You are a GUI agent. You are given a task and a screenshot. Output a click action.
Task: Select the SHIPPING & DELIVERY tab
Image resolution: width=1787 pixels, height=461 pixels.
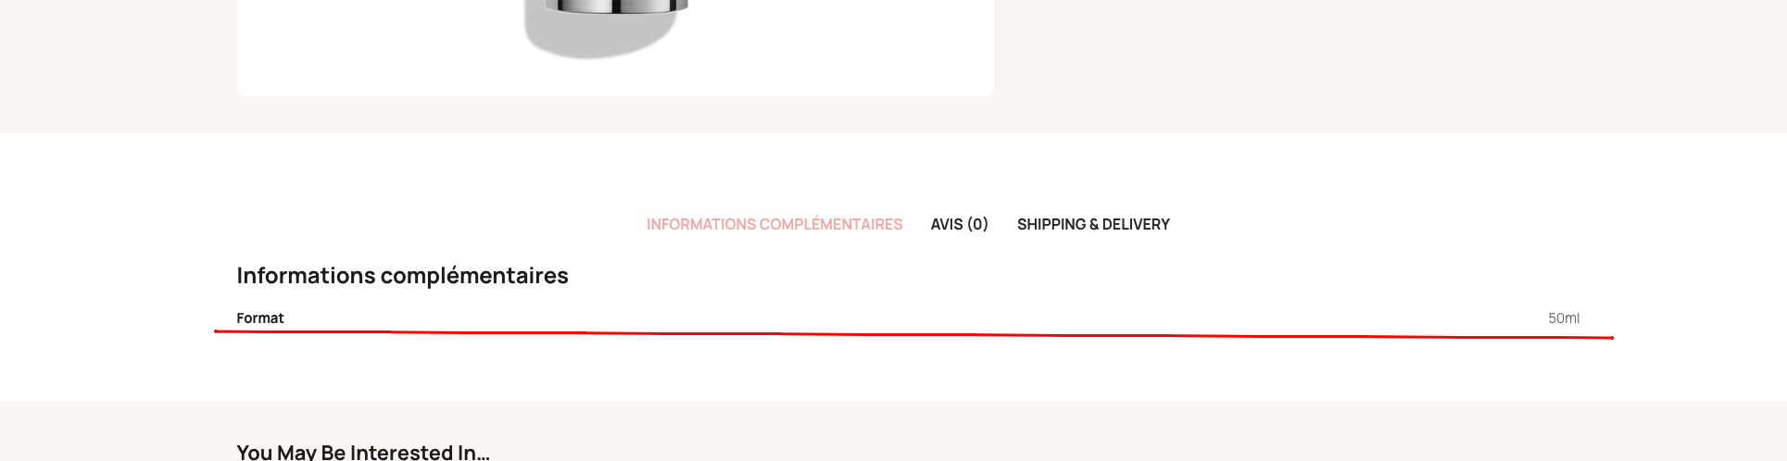tap(1093, 224)
